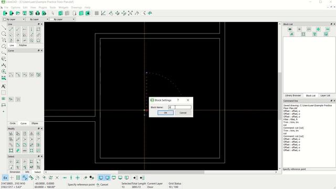Click the Mirror tool in Modify panel
This screenshot has height=189, width=336.
point(31,134)
